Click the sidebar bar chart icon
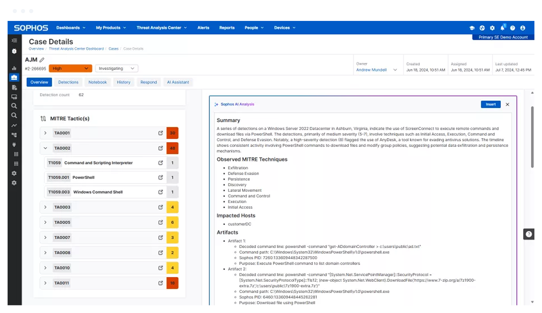The width and height of the screenshot is (542, 313). click(14, 68)
